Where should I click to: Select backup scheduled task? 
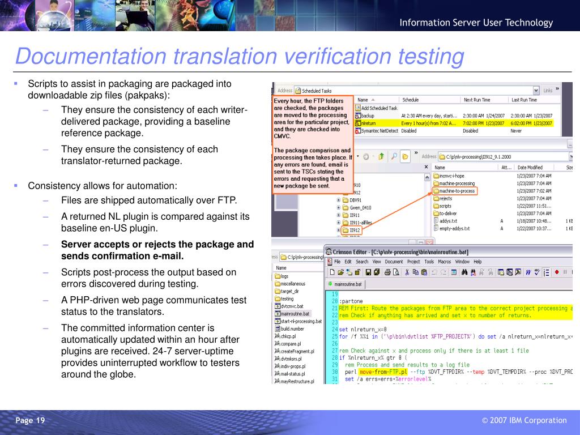tap(365, 116)
